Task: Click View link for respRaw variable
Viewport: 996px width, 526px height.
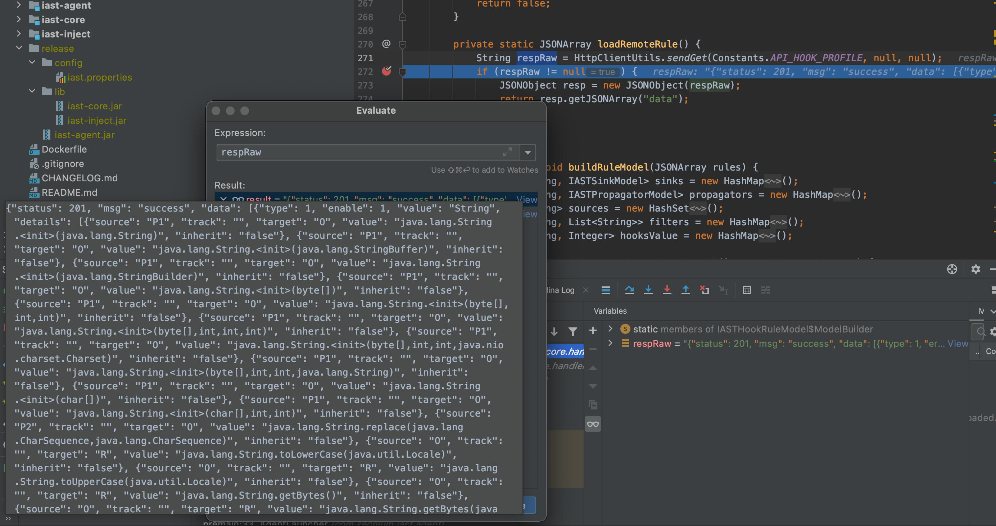Action: (x=957, y=344)
